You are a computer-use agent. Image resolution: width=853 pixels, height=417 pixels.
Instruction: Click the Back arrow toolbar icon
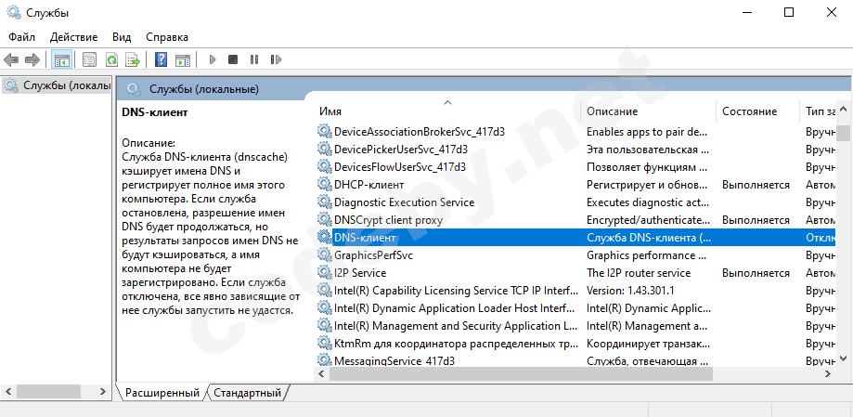coord(11,59)
